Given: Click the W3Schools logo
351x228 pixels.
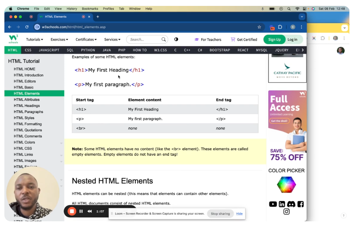Looking at the screenshot, I should (x=13, y=39).
